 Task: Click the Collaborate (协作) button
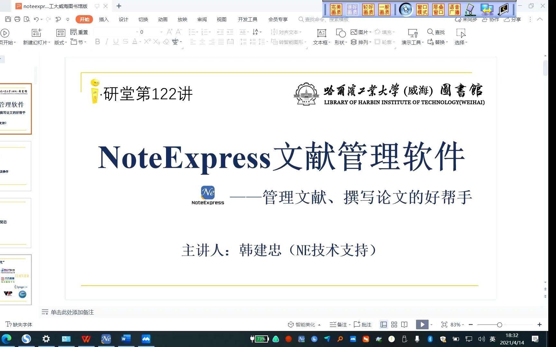pyautogui.click(x=491, y=19)
